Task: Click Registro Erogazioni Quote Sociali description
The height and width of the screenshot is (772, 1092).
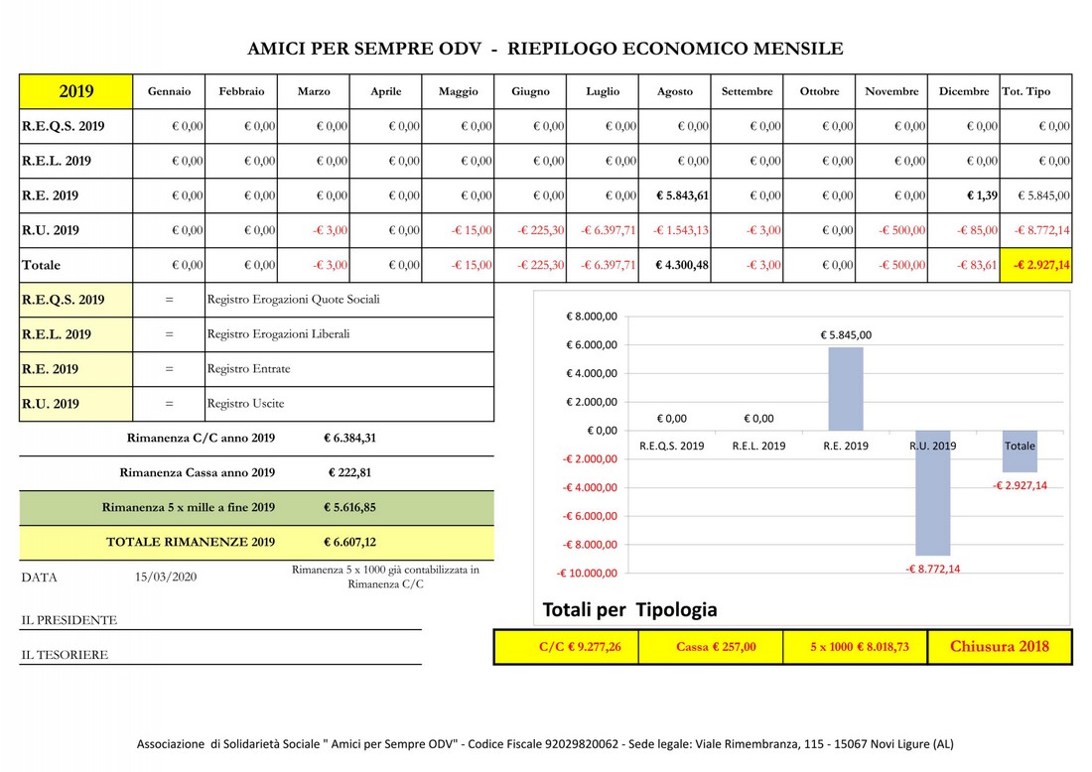Action: [293, 300]
